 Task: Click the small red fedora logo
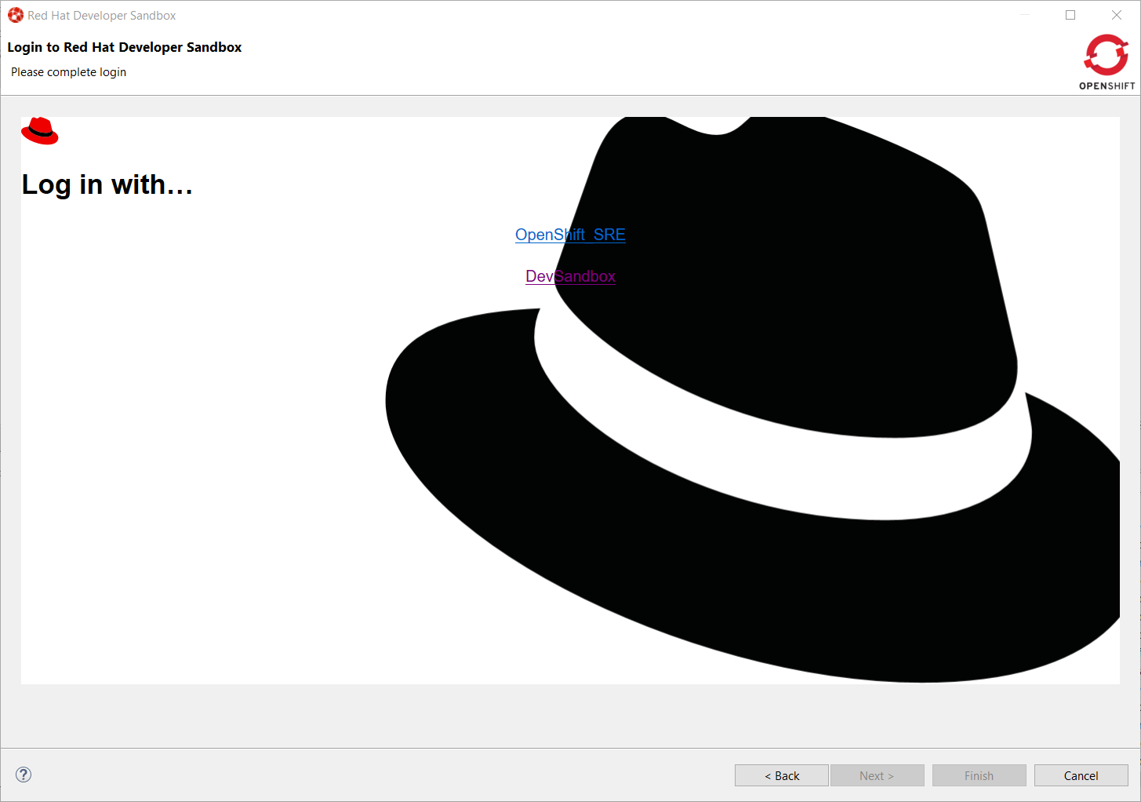[40, 131]
